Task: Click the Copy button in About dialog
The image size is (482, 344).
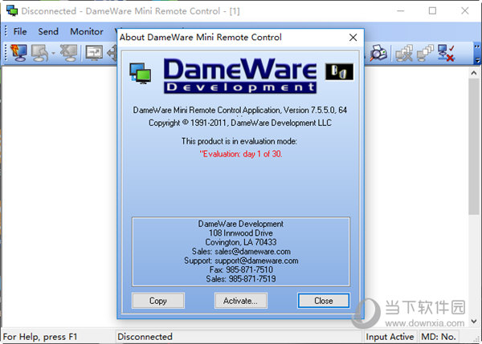Action: [x=158, y=301]
